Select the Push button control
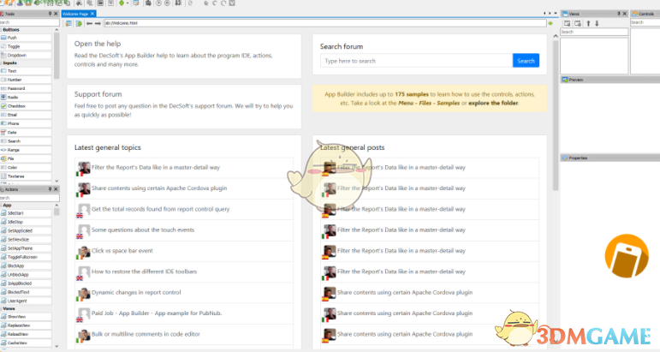 [x=26, y=38]
